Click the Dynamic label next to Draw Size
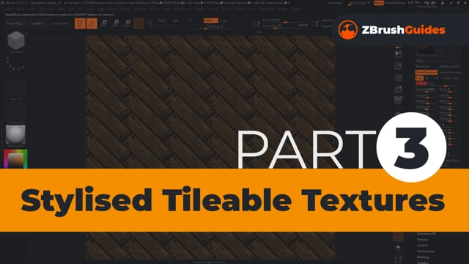Screen dimensions: 469x264 [303, 26]
